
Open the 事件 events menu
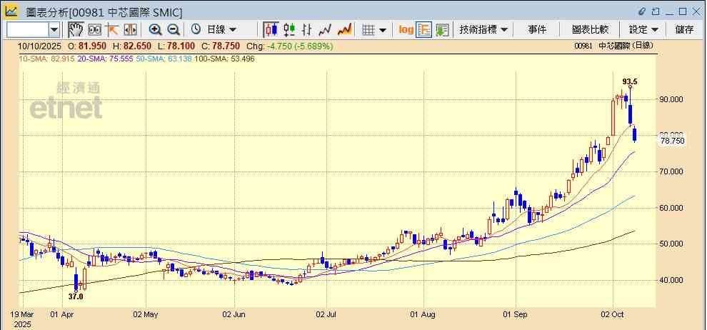click(537, 29)
